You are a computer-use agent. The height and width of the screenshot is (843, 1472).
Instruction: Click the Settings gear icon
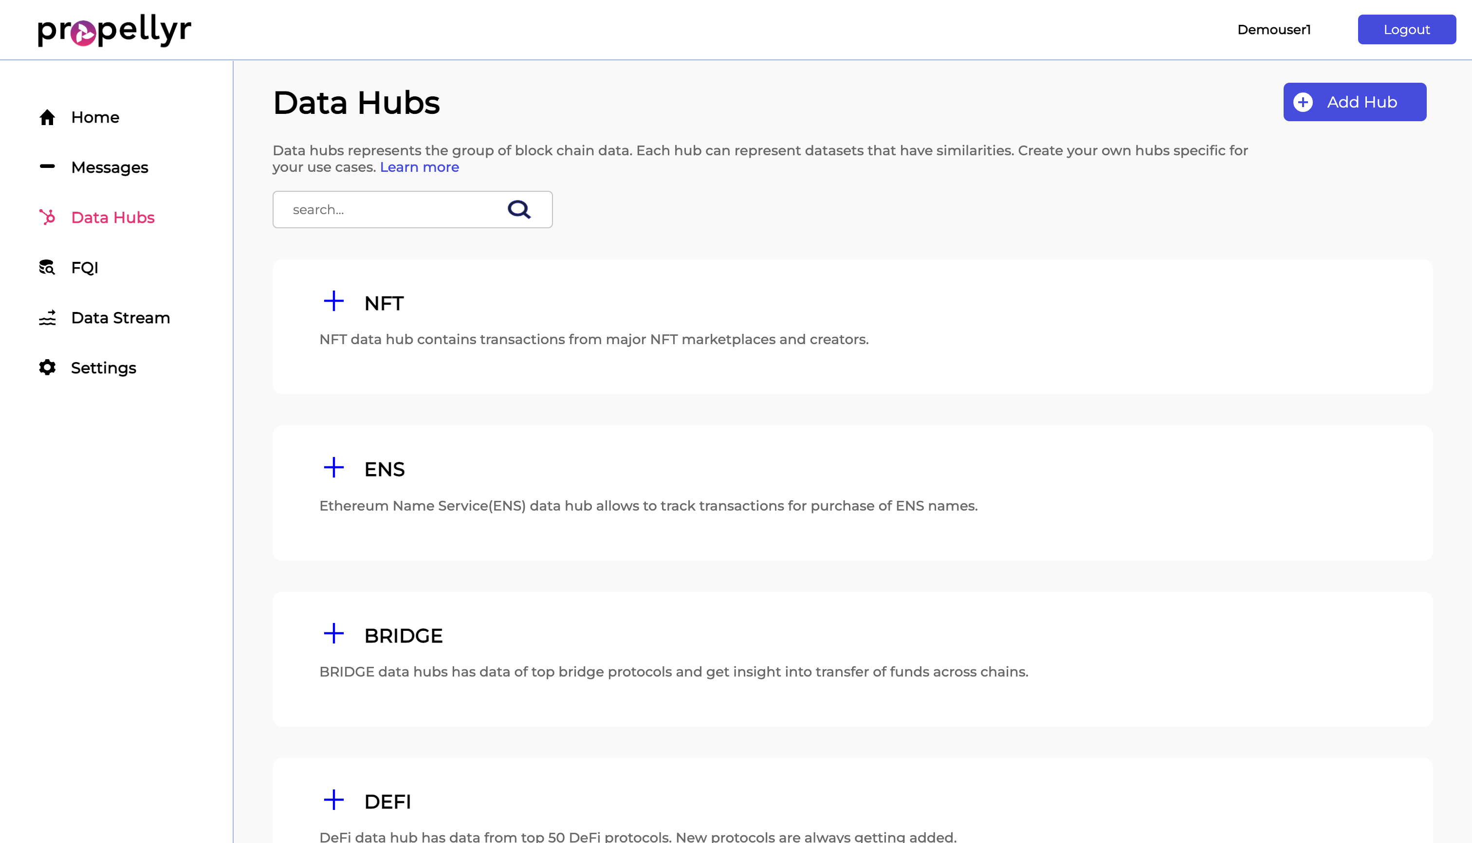48,367
